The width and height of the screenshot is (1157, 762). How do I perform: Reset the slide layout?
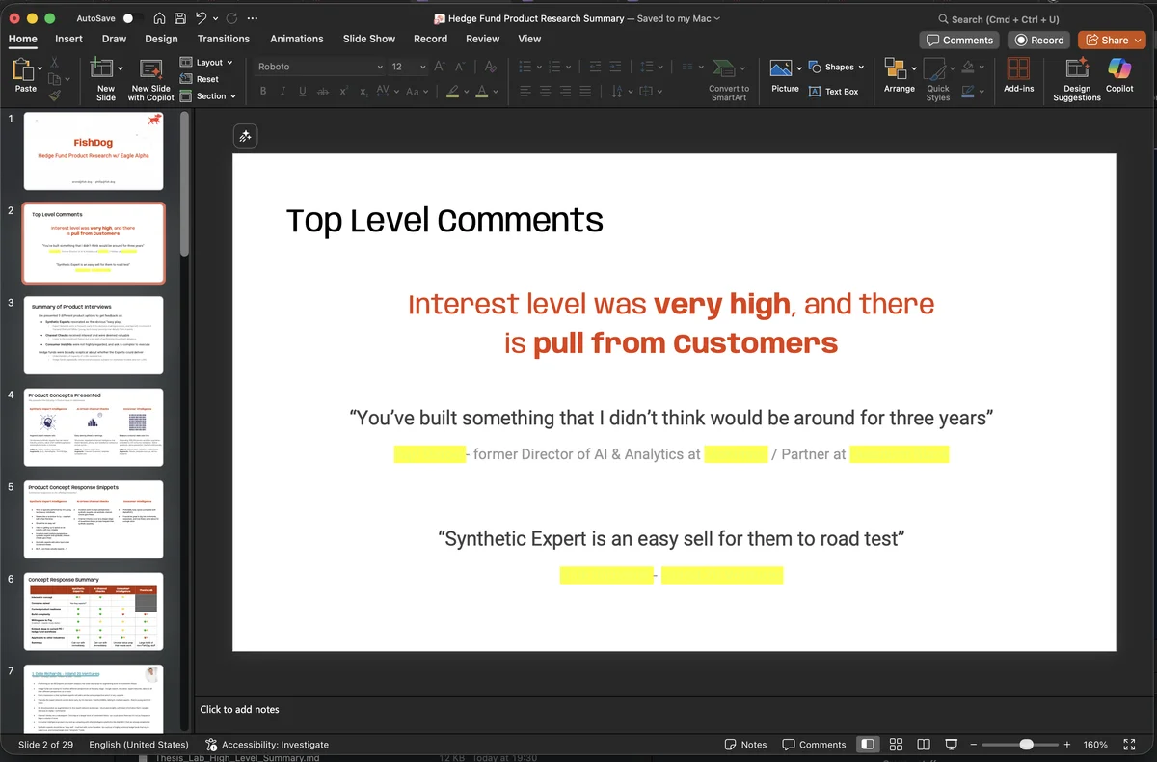pos(200,79)
